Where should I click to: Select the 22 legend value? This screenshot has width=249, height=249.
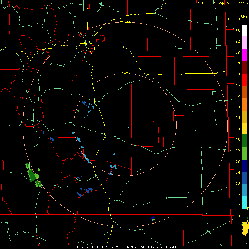click(238, 151)
